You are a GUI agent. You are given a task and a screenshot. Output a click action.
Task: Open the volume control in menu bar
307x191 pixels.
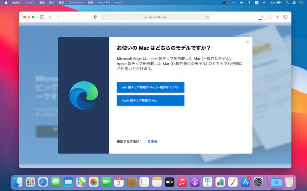241,2
